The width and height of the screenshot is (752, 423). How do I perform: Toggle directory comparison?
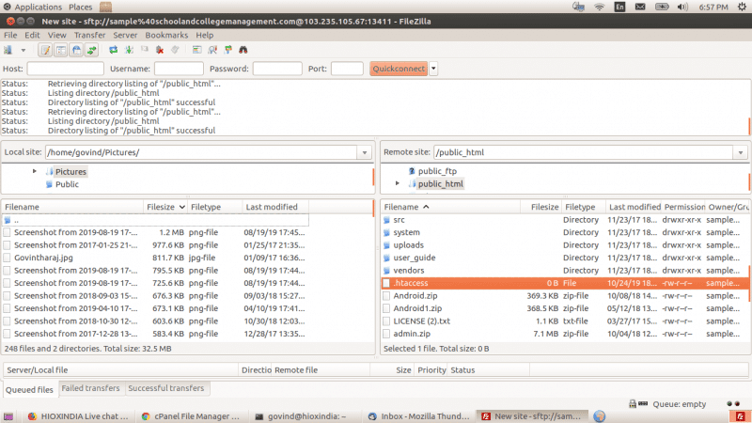point(212,50)
